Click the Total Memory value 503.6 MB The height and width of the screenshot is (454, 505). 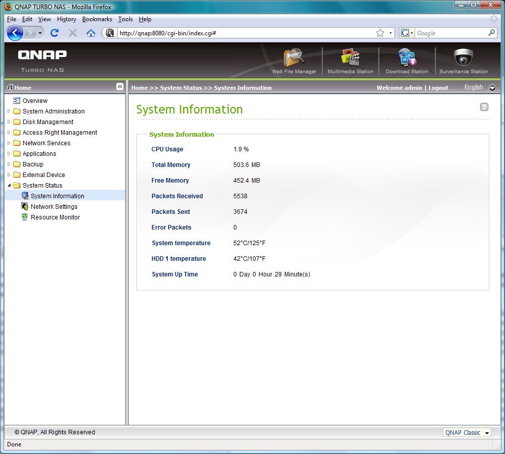coord(246,165)
